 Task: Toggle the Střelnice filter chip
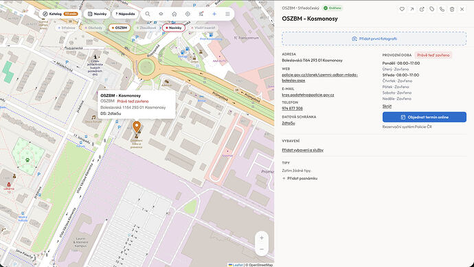coord(67,28)
